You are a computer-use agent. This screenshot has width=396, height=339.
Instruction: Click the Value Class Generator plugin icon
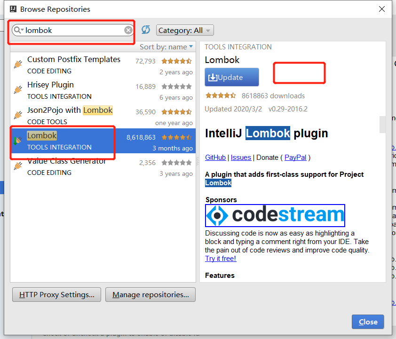coord(18,166)
